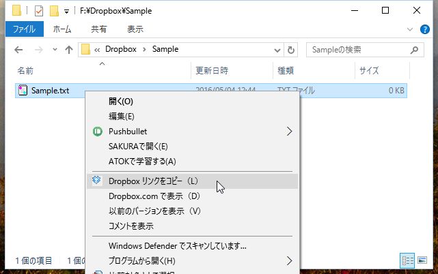
Task: Click the Sample.txt file icon
Action: click(23, 91)
